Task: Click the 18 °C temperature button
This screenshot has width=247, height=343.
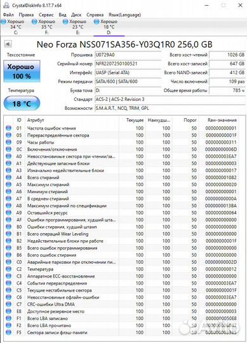Action: tap(22, 104)
